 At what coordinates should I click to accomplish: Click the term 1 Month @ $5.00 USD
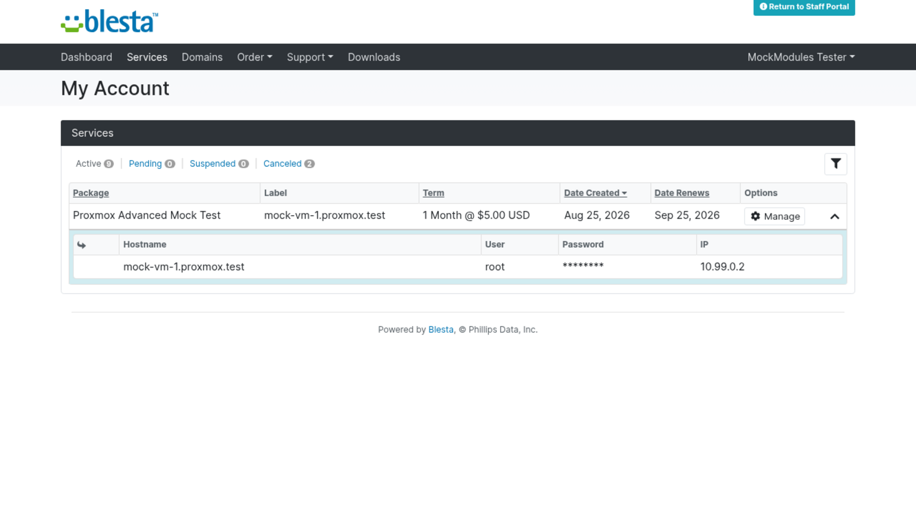pyautogui.click(x=476, y=216)
